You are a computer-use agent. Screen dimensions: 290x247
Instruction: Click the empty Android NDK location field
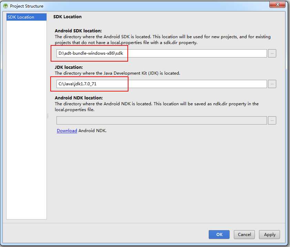coord(162,120)
